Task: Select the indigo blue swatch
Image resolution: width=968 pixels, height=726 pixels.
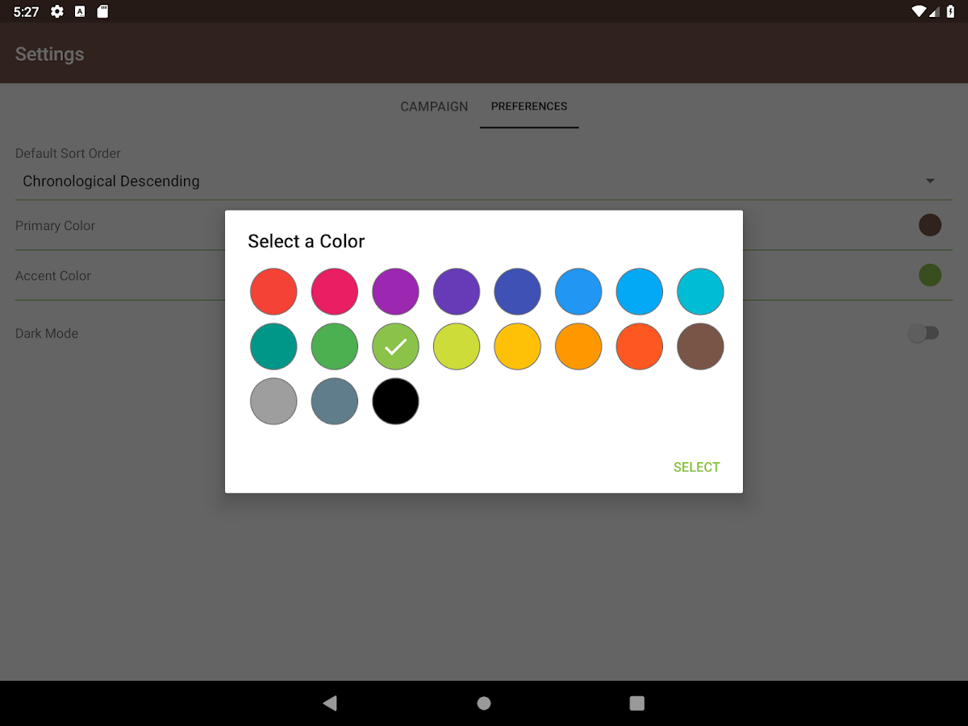Action: coord(517,291)
